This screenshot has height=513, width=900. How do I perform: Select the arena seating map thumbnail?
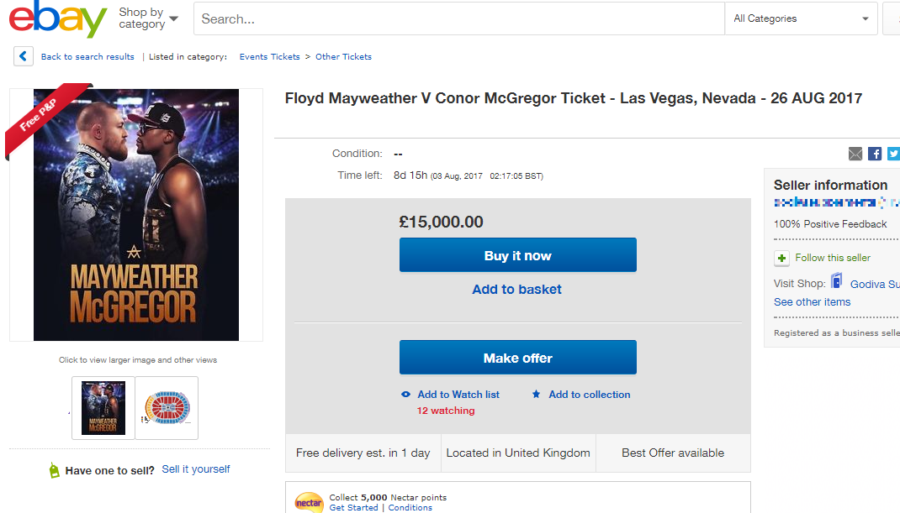[167, 408]
